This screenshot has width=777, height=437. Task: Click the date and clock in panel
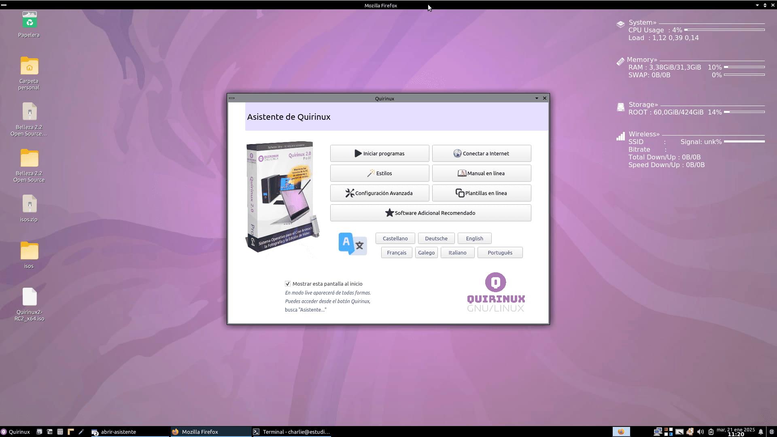736,432
